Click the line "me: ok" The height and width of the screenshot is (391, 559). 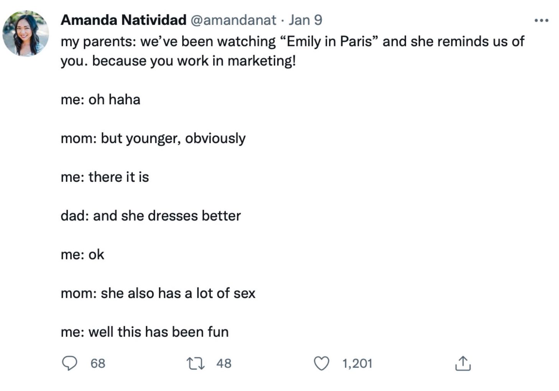pos(82,255)
